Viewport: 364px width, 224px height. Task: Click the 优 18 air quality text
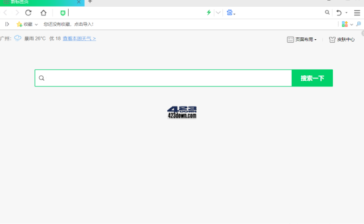pos(55,39)
